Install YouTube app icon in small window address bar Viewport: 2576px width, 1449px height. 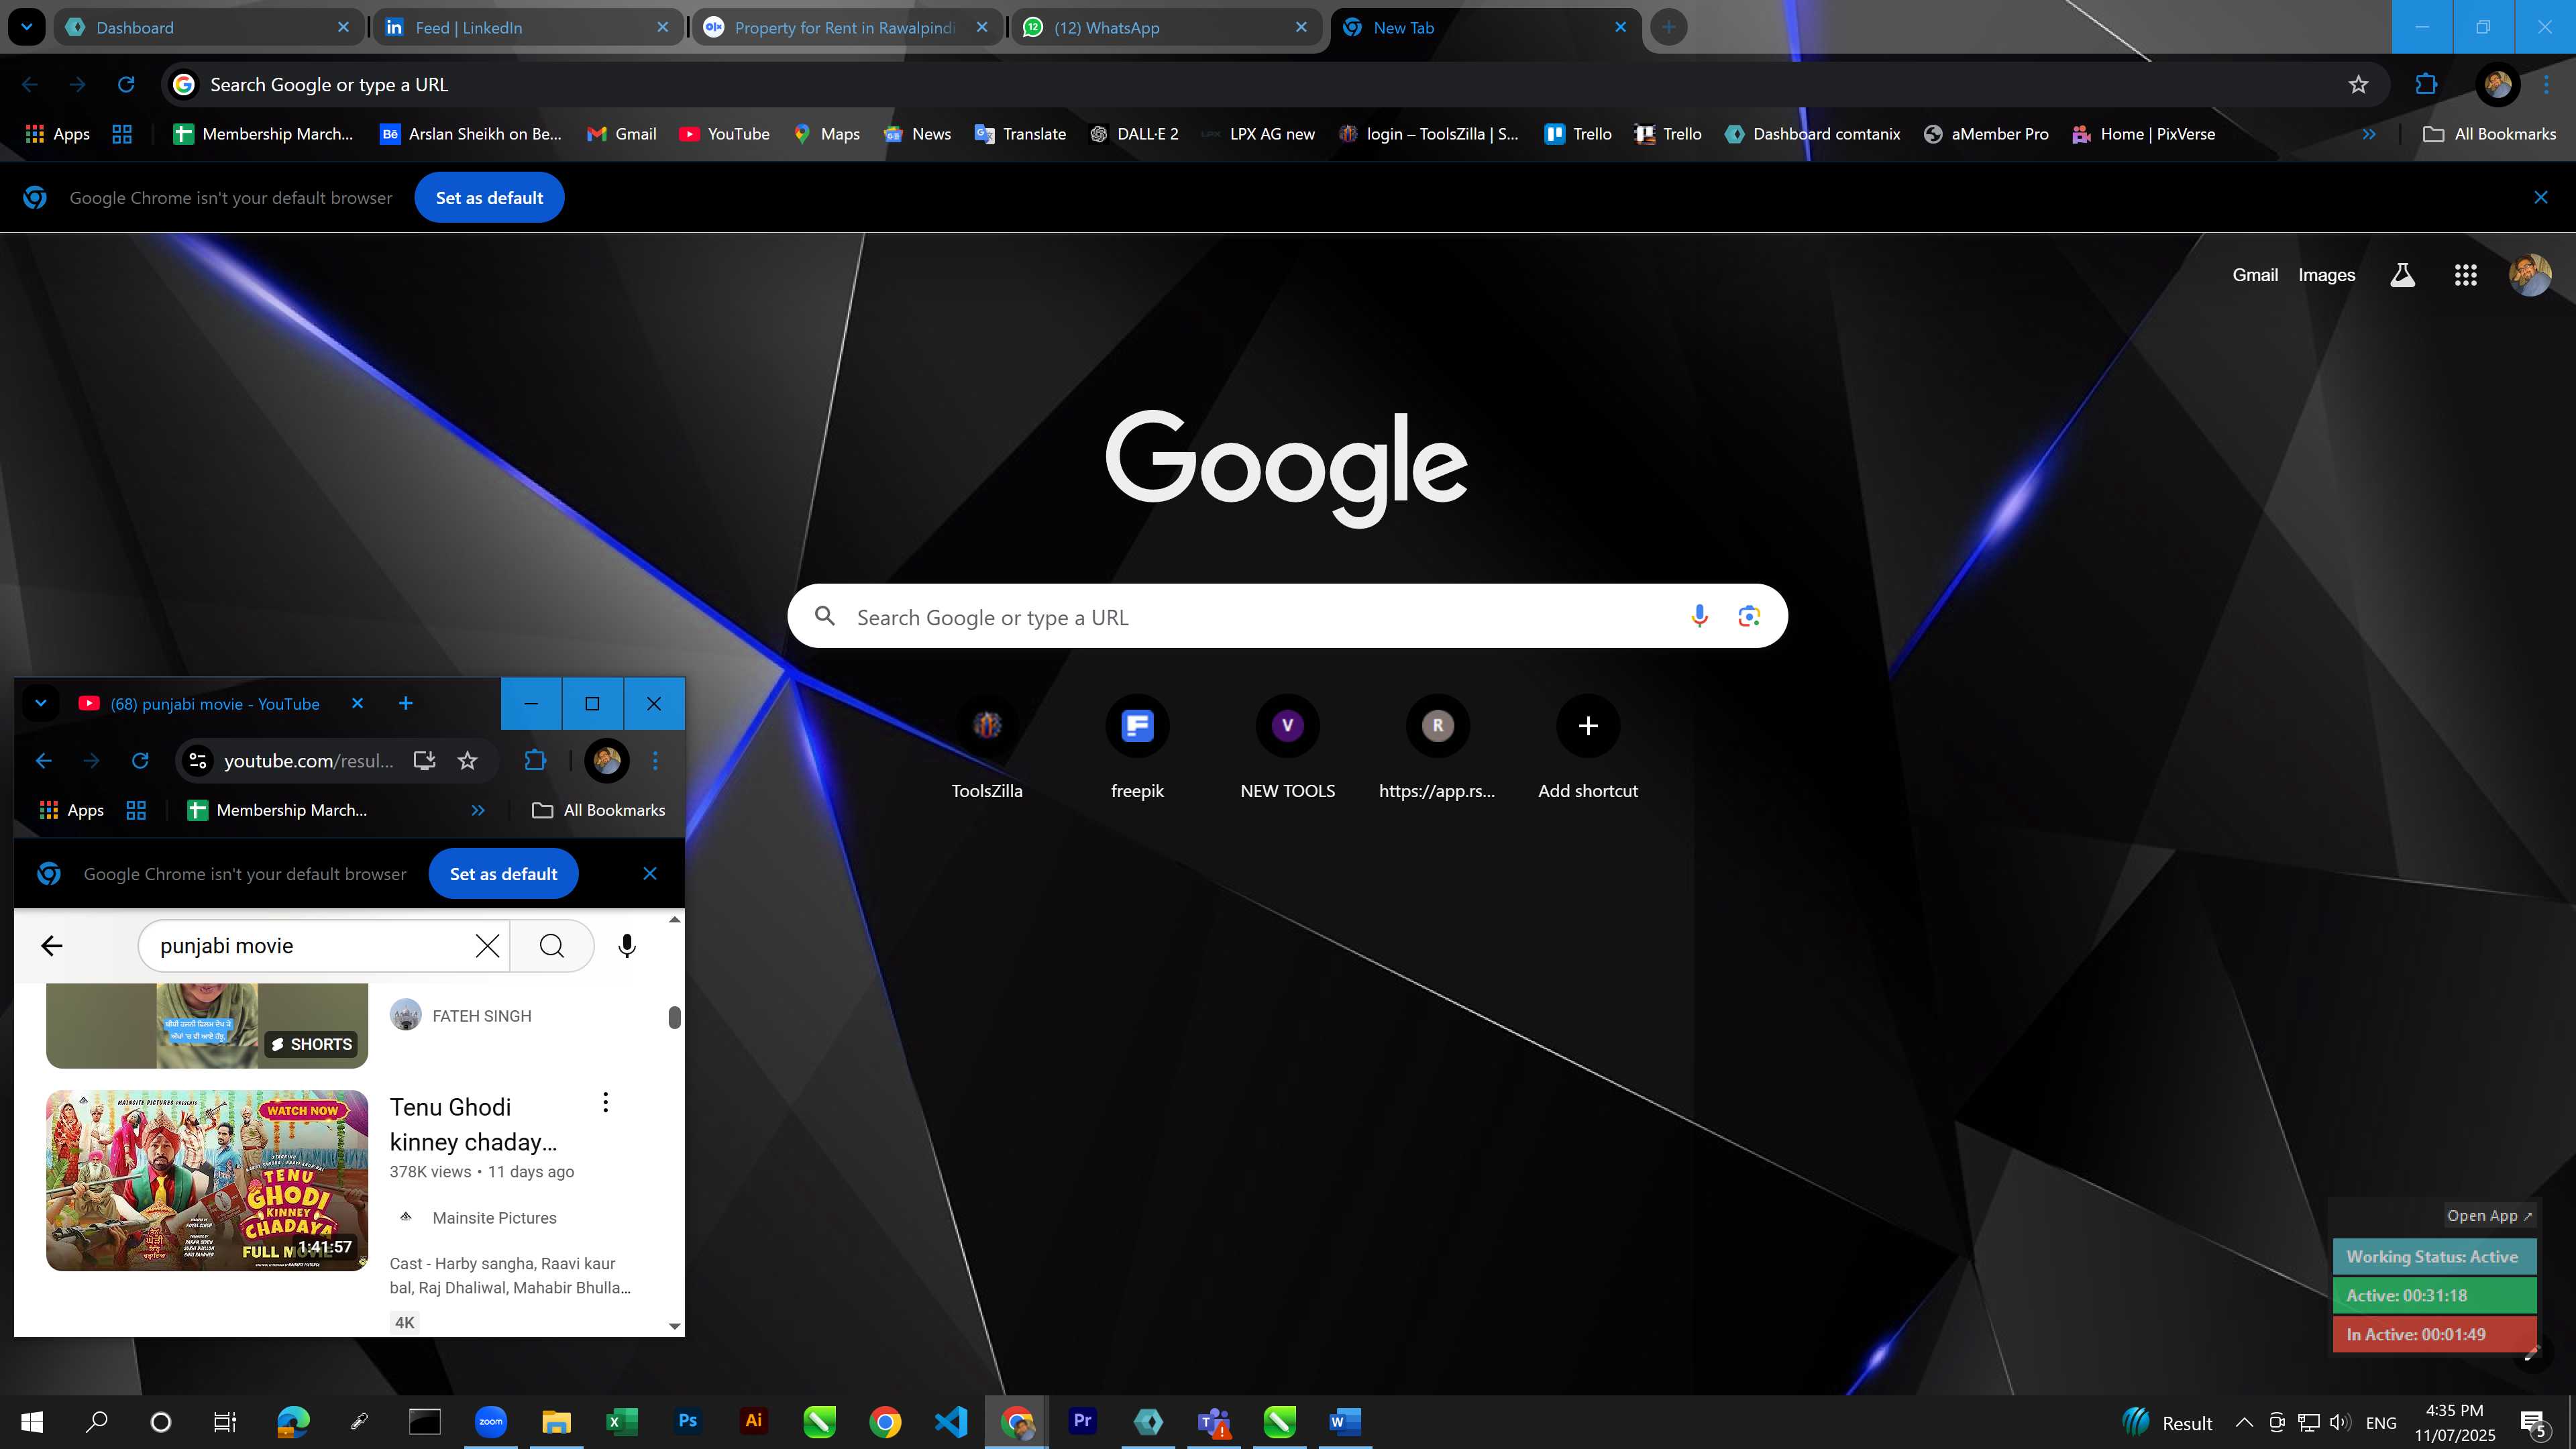pos(425,761)
